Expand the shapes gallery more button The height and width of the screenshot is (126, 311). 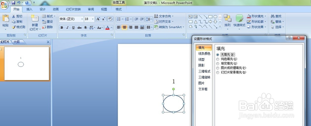tap(220, 26)
